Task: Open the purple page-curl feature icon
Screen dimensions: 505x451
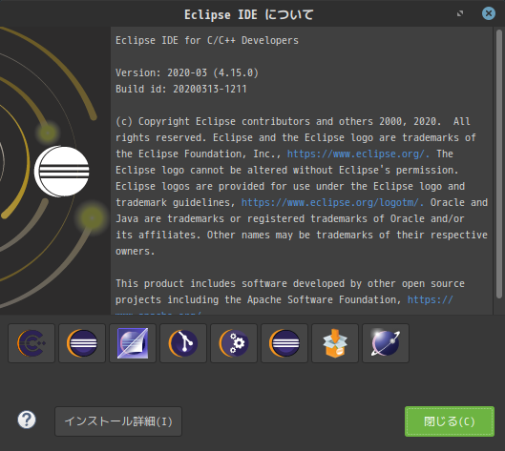Action: click(x=133, y=343)
